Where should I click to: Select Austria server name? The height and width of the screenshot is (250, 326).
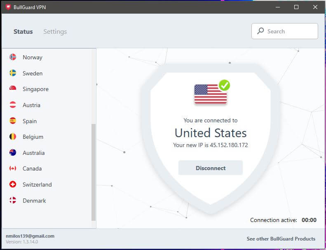point(31,105)
